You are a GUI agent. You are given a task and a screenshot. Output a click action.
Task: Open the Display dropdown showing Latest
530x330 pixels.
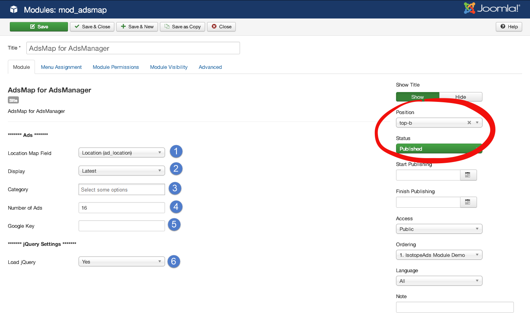point(121,170)
